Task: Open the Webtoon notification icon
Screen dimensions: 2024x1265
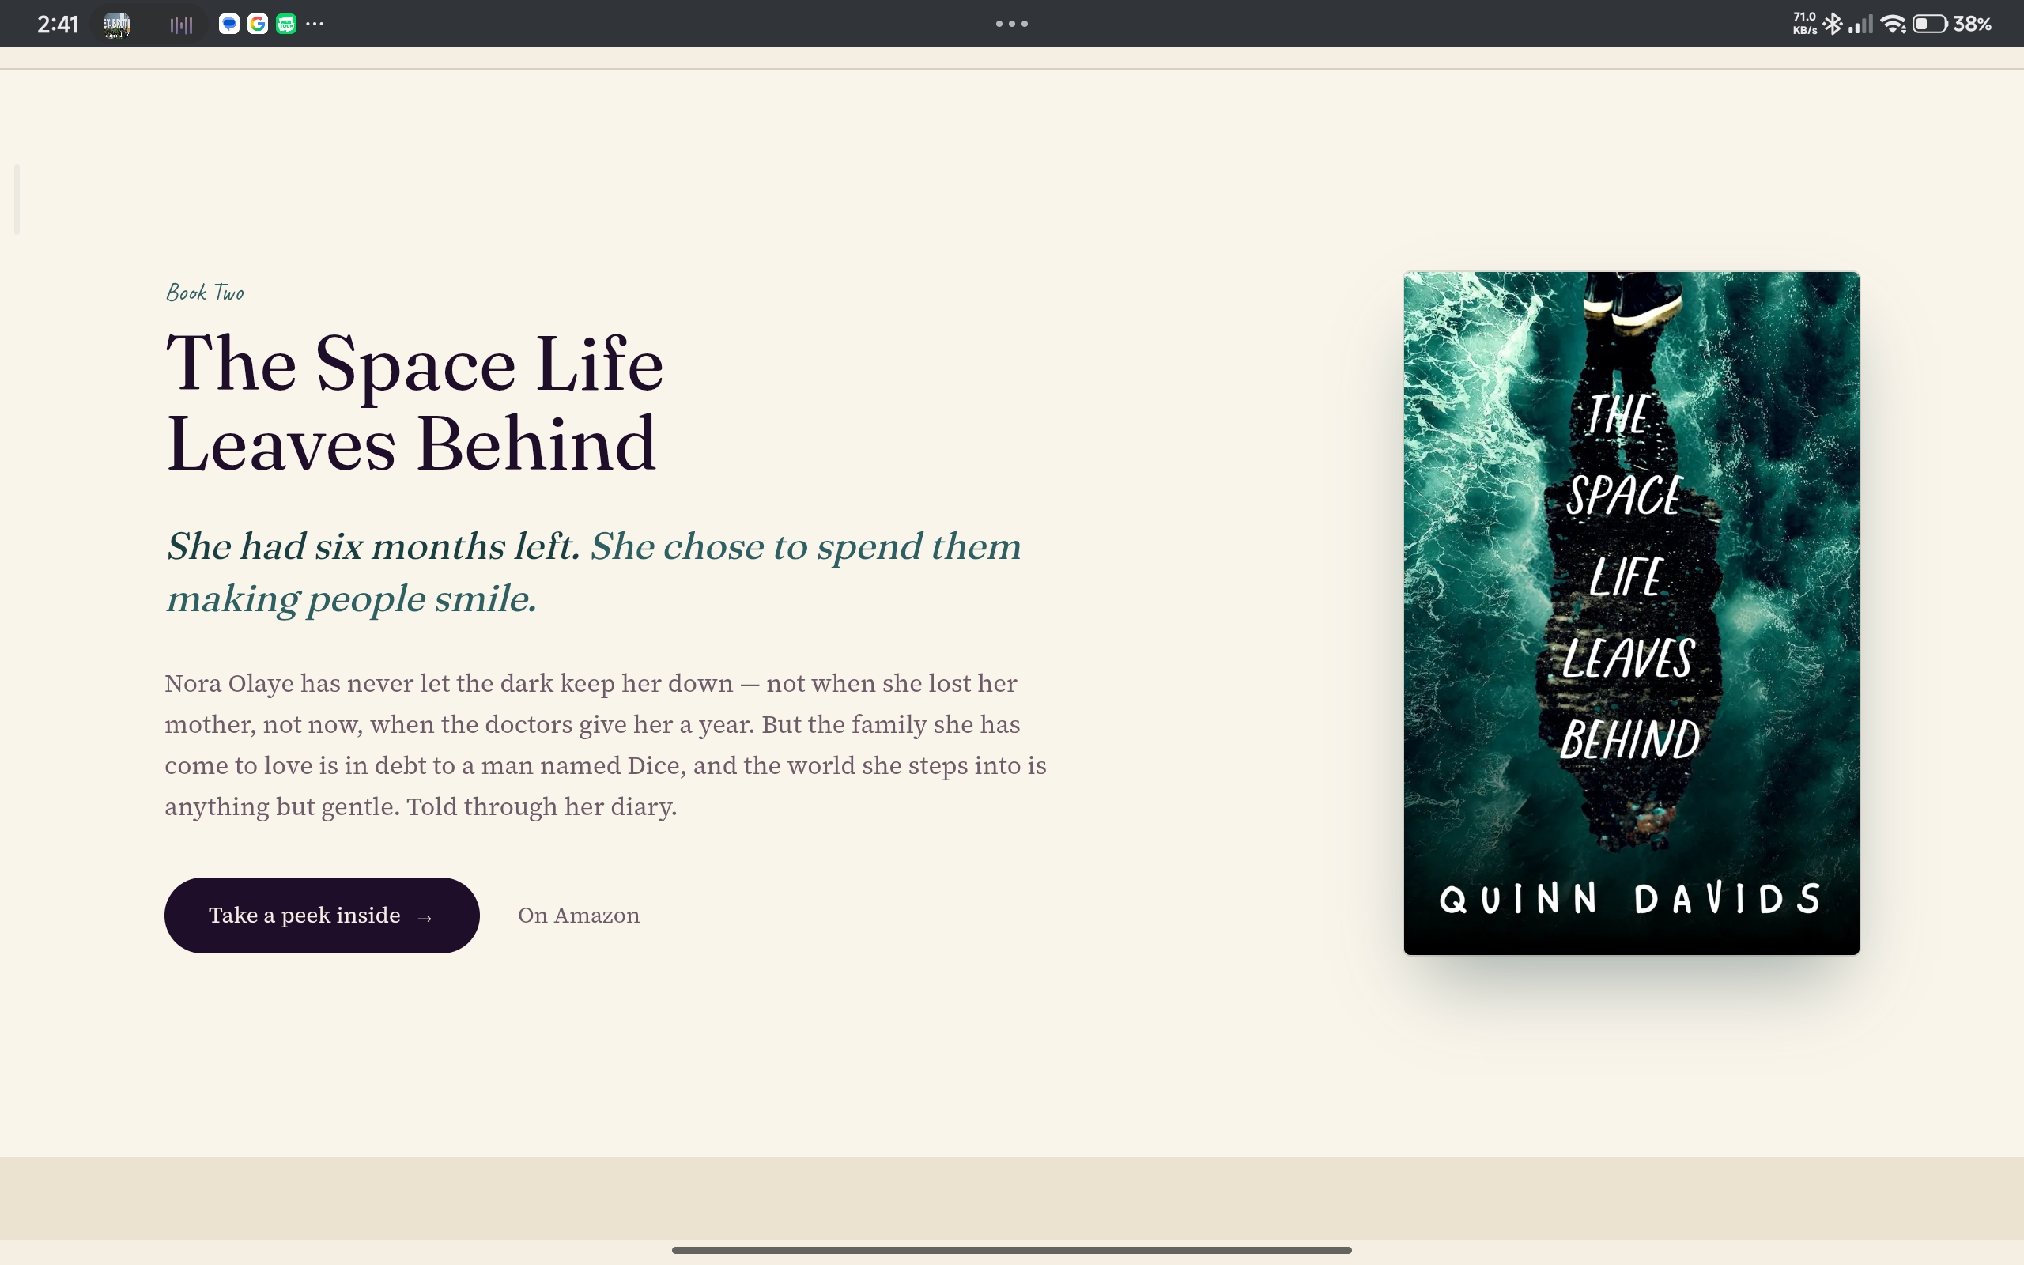Action: point(286,25)
